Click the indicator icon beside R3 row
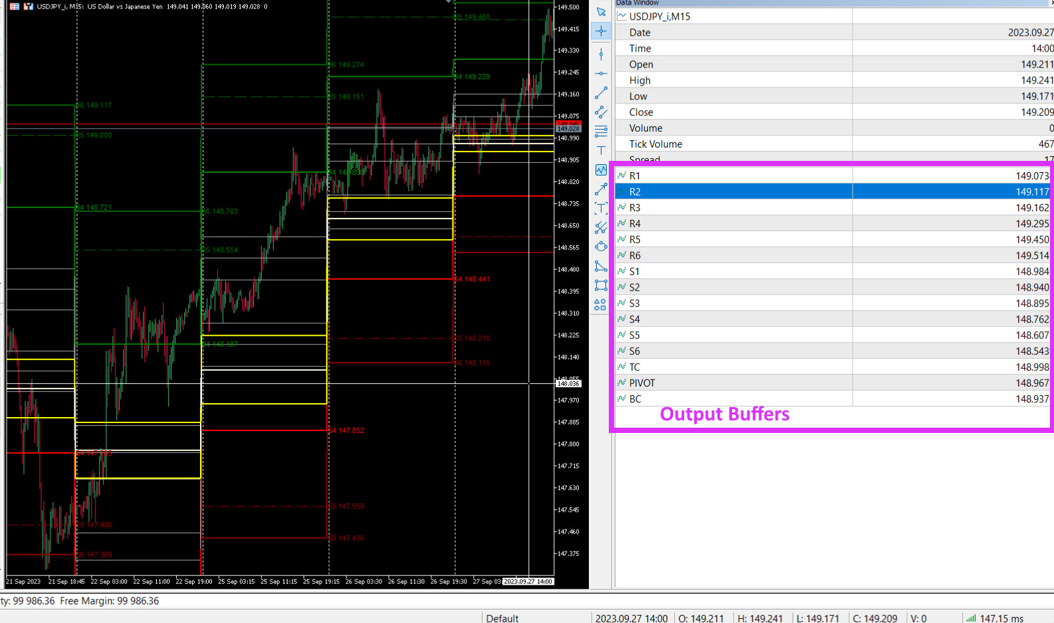 621,207
